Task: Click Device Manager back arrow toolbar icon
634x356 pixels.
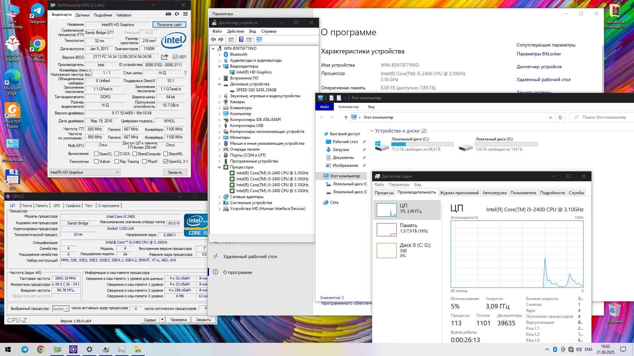Action: [x=213, y=40]
